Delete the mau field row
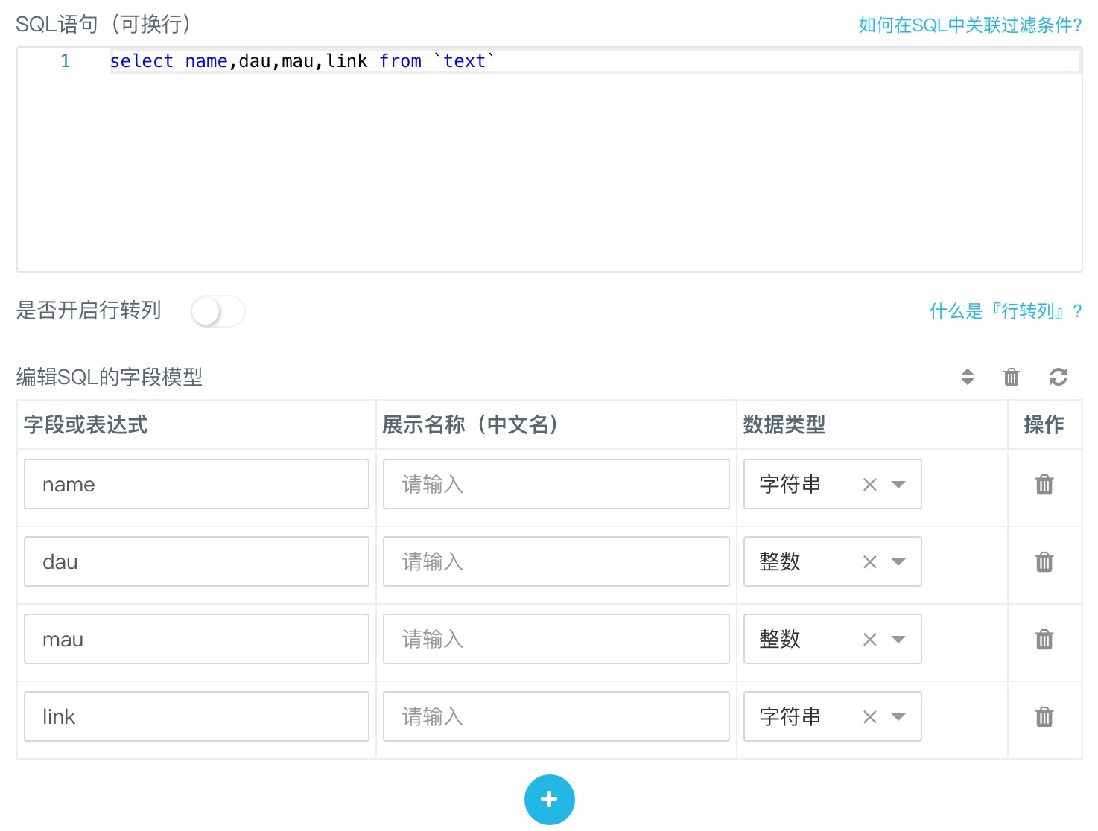1098x831 pixels. (x=1044, y=640)
